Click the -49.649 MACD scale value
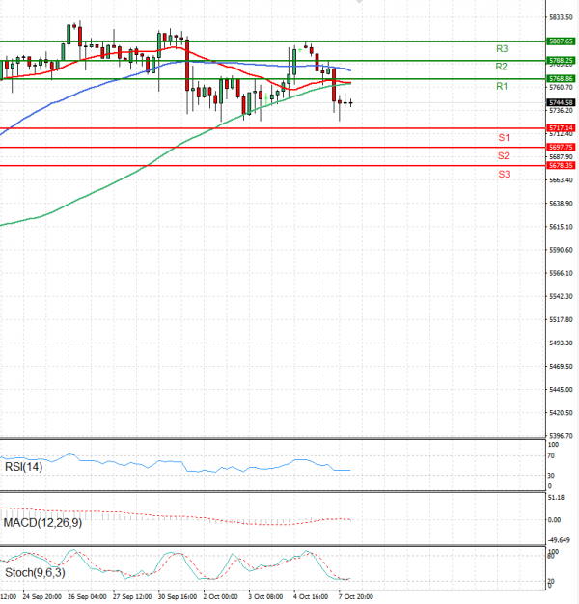Viewport: 579px width, 604px height. click(559, 540)
